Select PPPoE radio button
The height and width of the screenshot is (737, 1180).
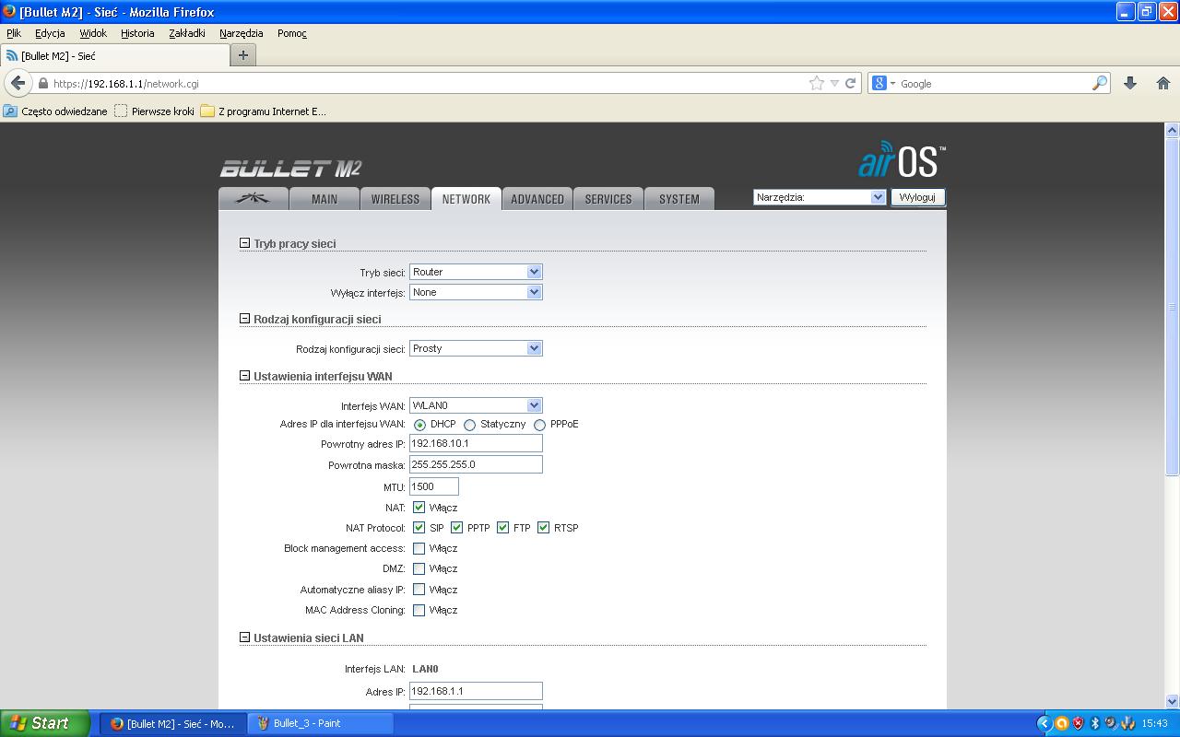tap(539, 425)
